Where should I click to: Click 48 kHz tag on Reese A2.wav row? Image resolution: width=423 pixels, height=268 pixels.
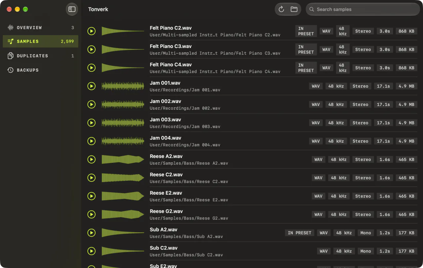[x=339, y=160]
